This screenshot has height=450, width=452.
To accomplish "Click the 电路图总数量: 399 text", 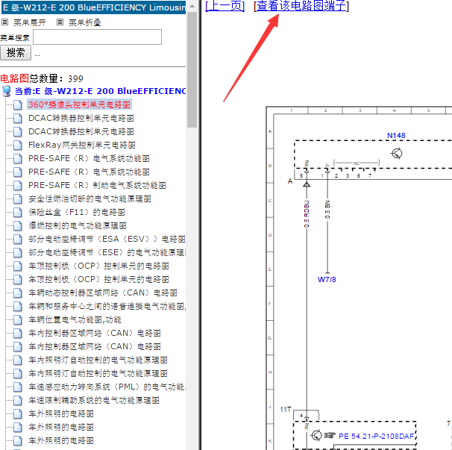I will click(42, 78).
